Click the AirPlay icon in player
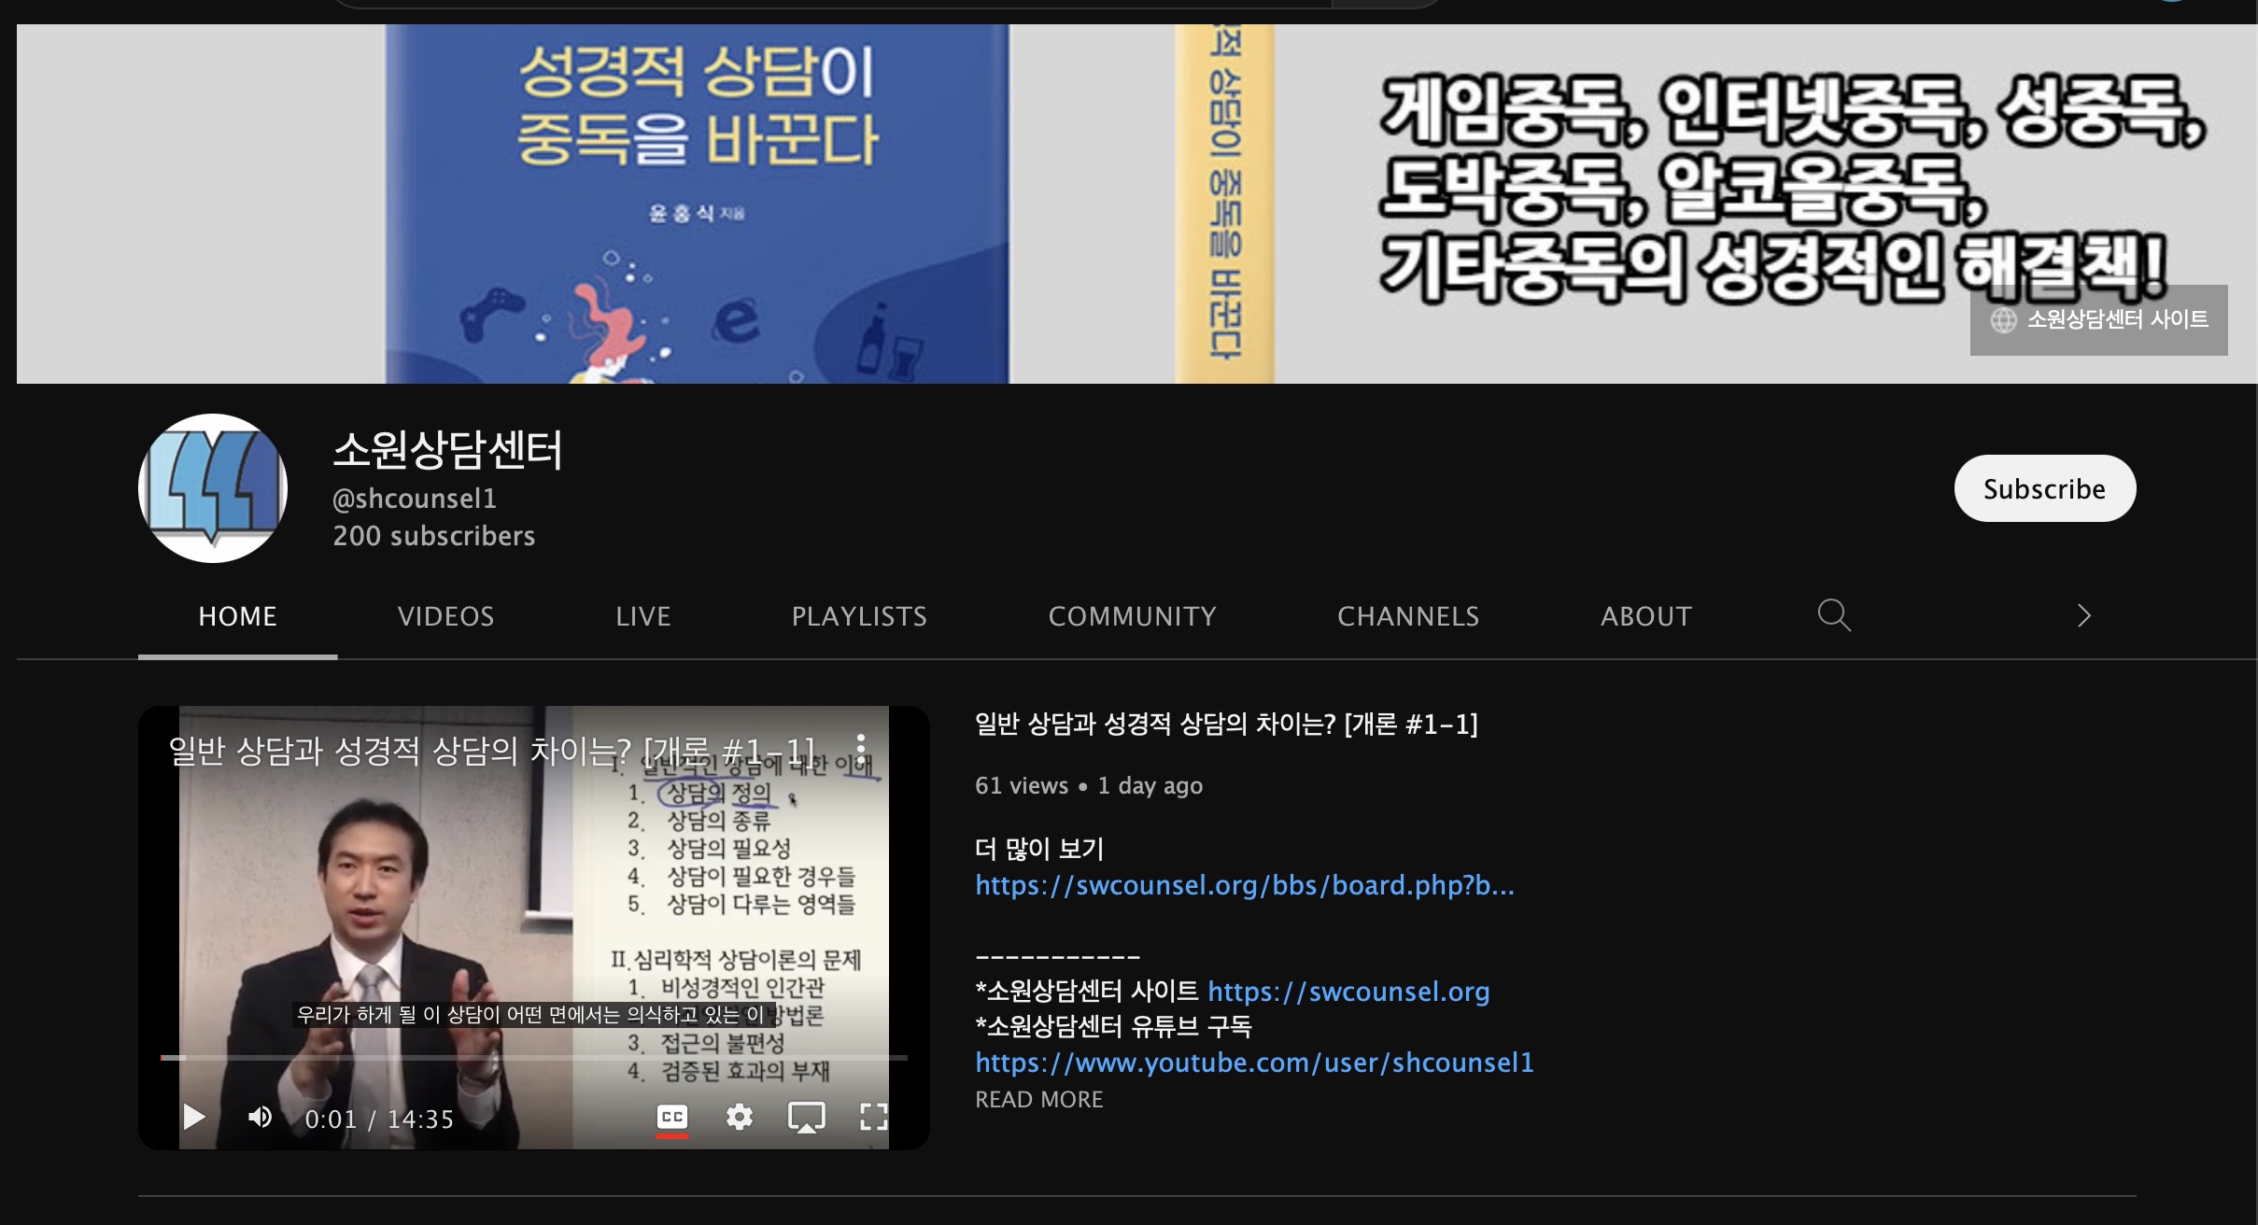 tap(807, 1117)
